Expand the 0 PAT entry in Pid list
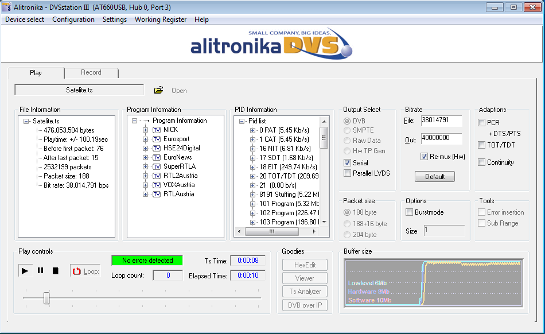The width and height of the screenshot is (545, 334). click(x=252, y=130)
